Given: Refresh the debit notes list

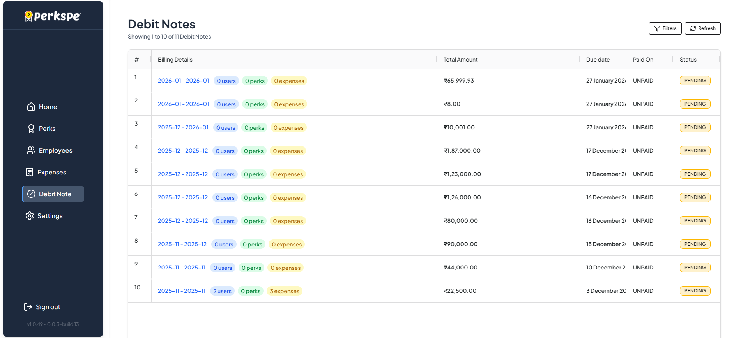Looking at the screenshot, I should [x=702, y=28].
